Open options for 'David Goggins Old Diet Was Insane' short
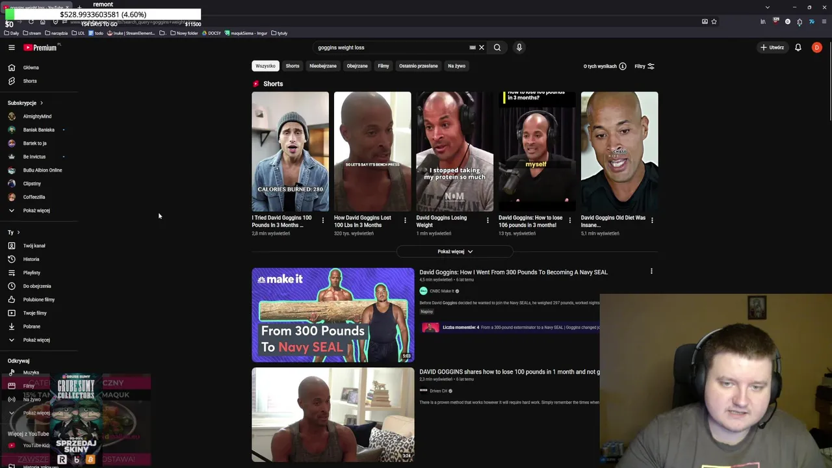832x468 pixels. (652, 221)
